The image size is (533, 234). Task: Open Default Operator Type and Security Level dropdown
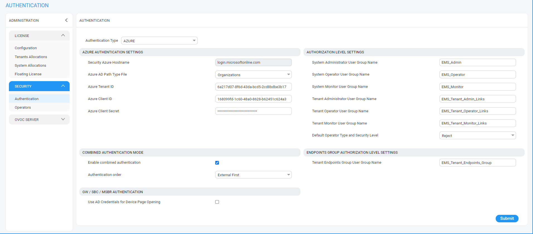pos(477,136)
